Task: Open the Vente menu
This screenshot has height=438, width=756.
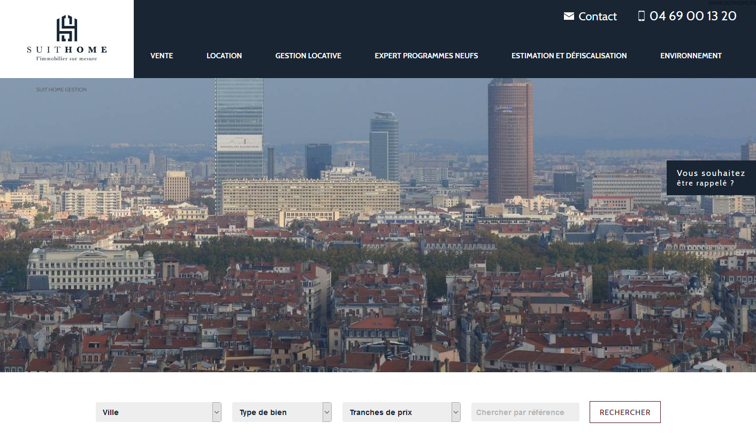Action: pos(162,56)
